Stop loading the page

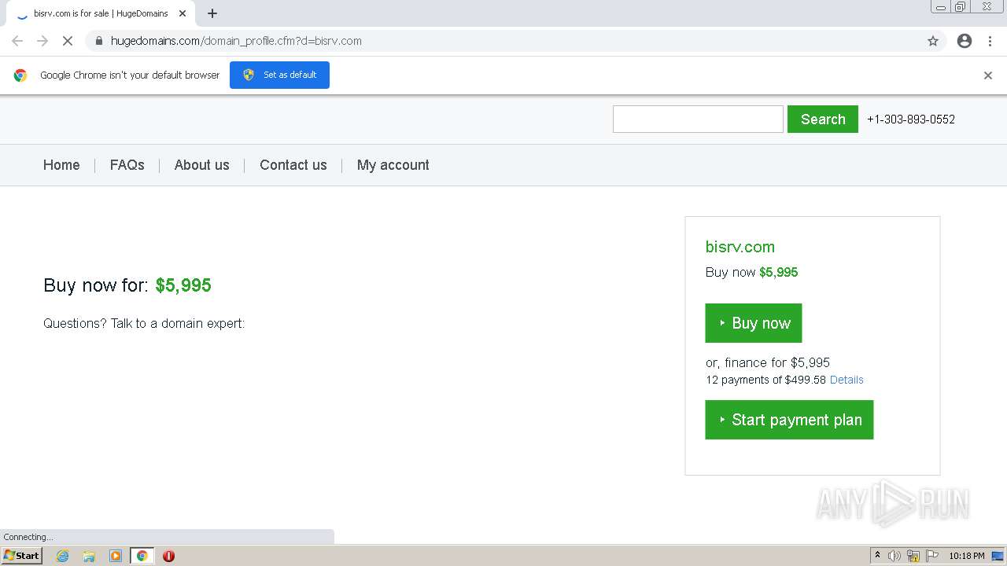click(x=68, y=41)
